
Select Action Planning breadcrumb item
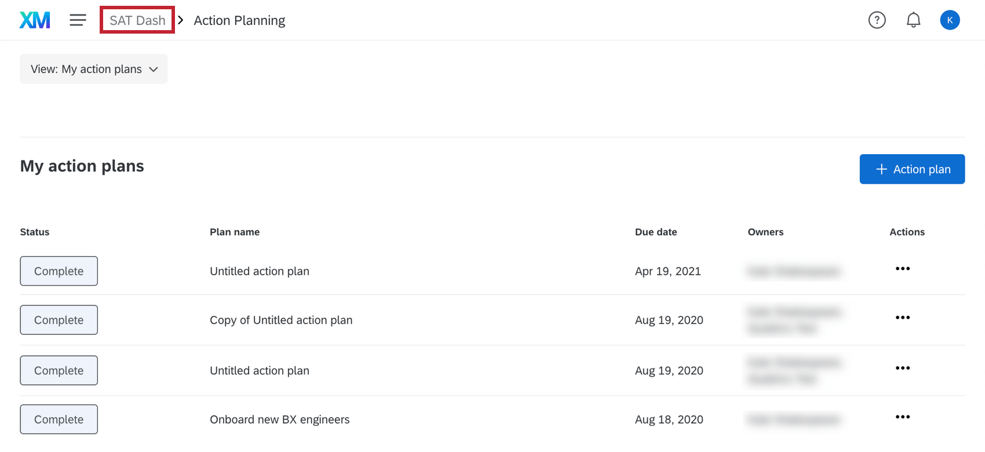[239, 20]
